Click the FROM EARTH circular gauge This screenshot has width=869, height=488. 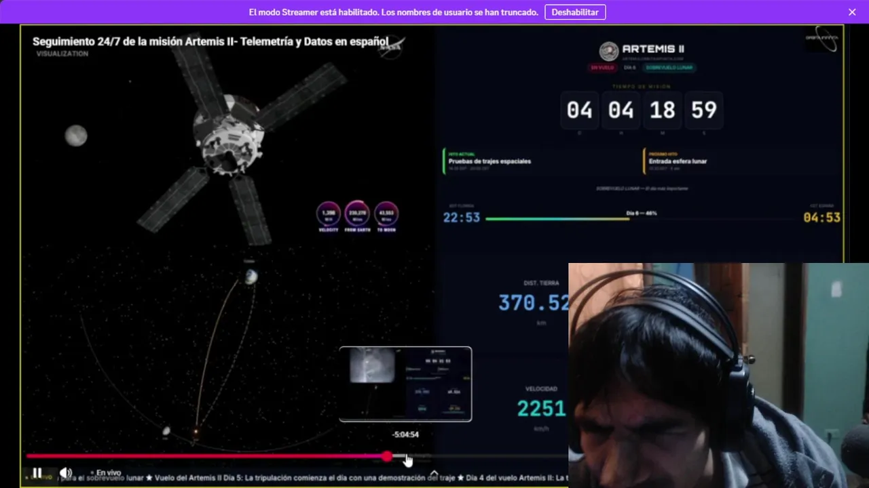pos(357,213)
